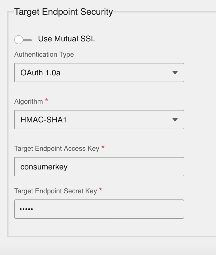Click the selected OAuth 1.0a value text
This screenshot has height=255, width=216.
click(41, 73)
